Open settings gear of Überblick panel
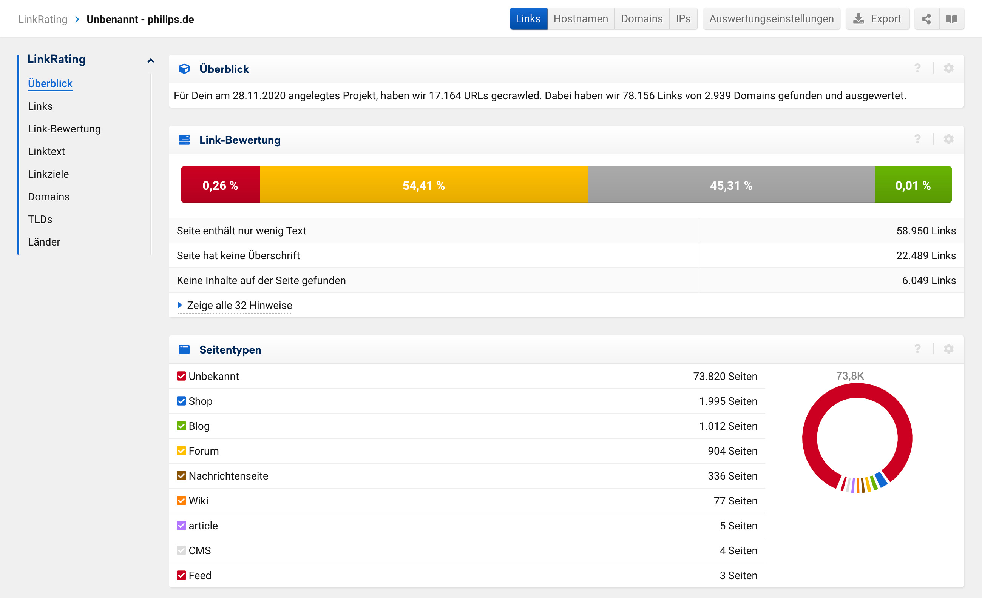 coord(948,68)
